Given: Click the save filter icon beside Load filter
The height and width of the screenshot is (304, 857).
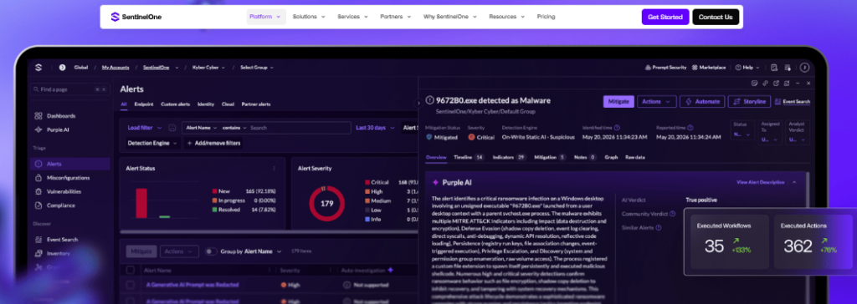Looking at the screenshot, I should coord(172,128).
